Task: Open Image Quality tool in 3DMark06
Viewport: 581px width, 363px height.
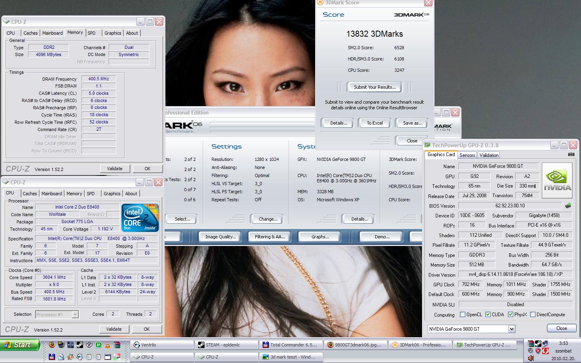Action: [x=220, y=237]
